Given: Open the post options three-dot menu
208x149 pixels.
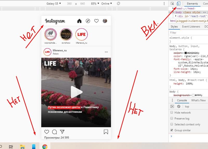Looking at the screenshot, I should click(x=106, y=52).
